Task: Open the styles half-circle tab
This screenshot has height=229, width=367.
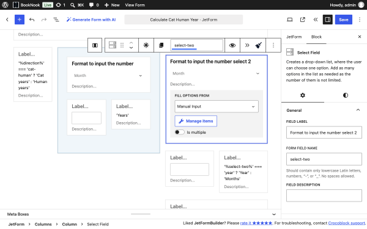Action: tap(346, 95)
